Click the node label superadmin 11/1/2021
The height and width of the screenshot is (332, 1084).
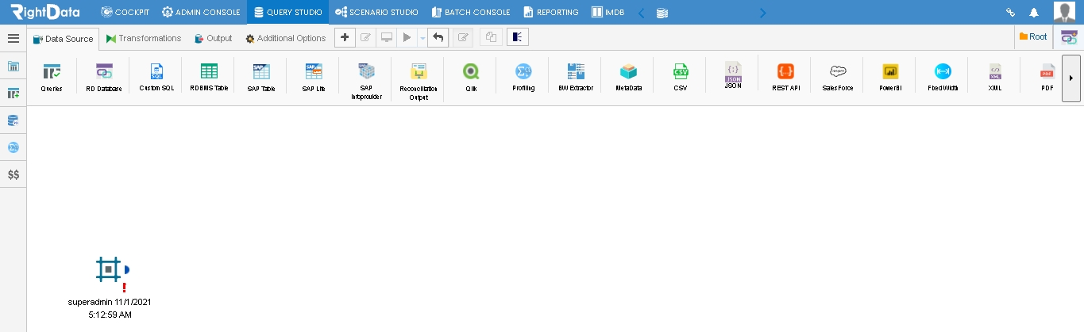pyautogui.click(x=110, y=308)
